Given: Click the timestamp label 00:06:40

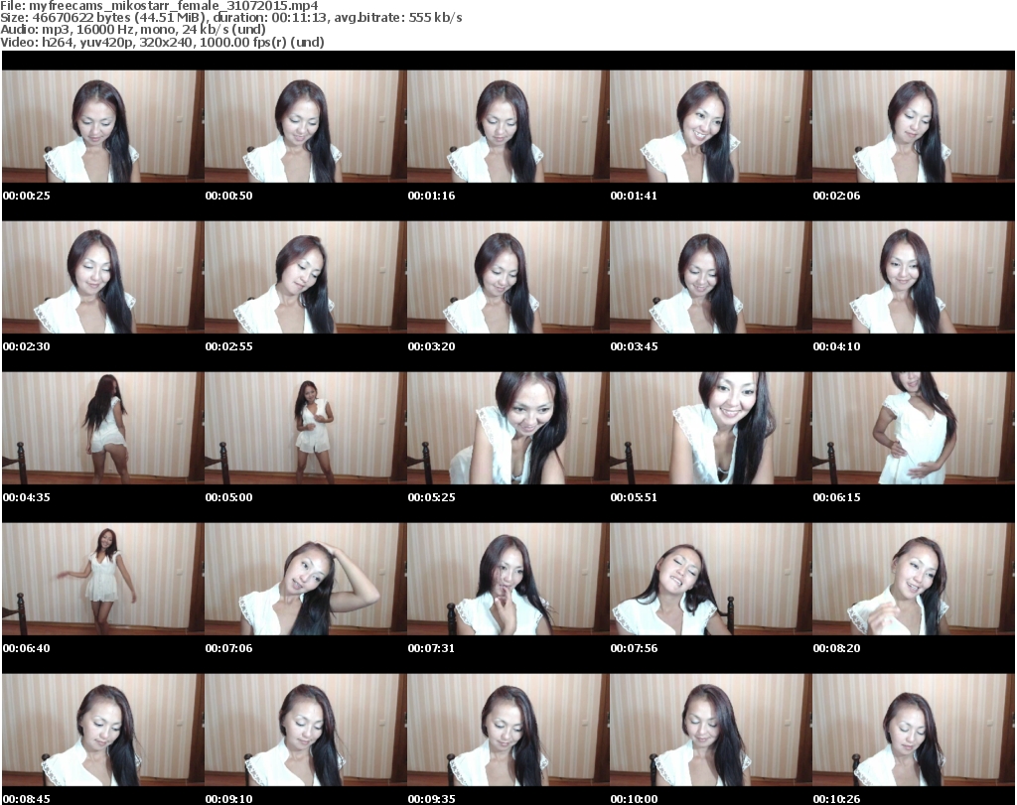Looking at the screenshot, I should click(x=27, y=648).
